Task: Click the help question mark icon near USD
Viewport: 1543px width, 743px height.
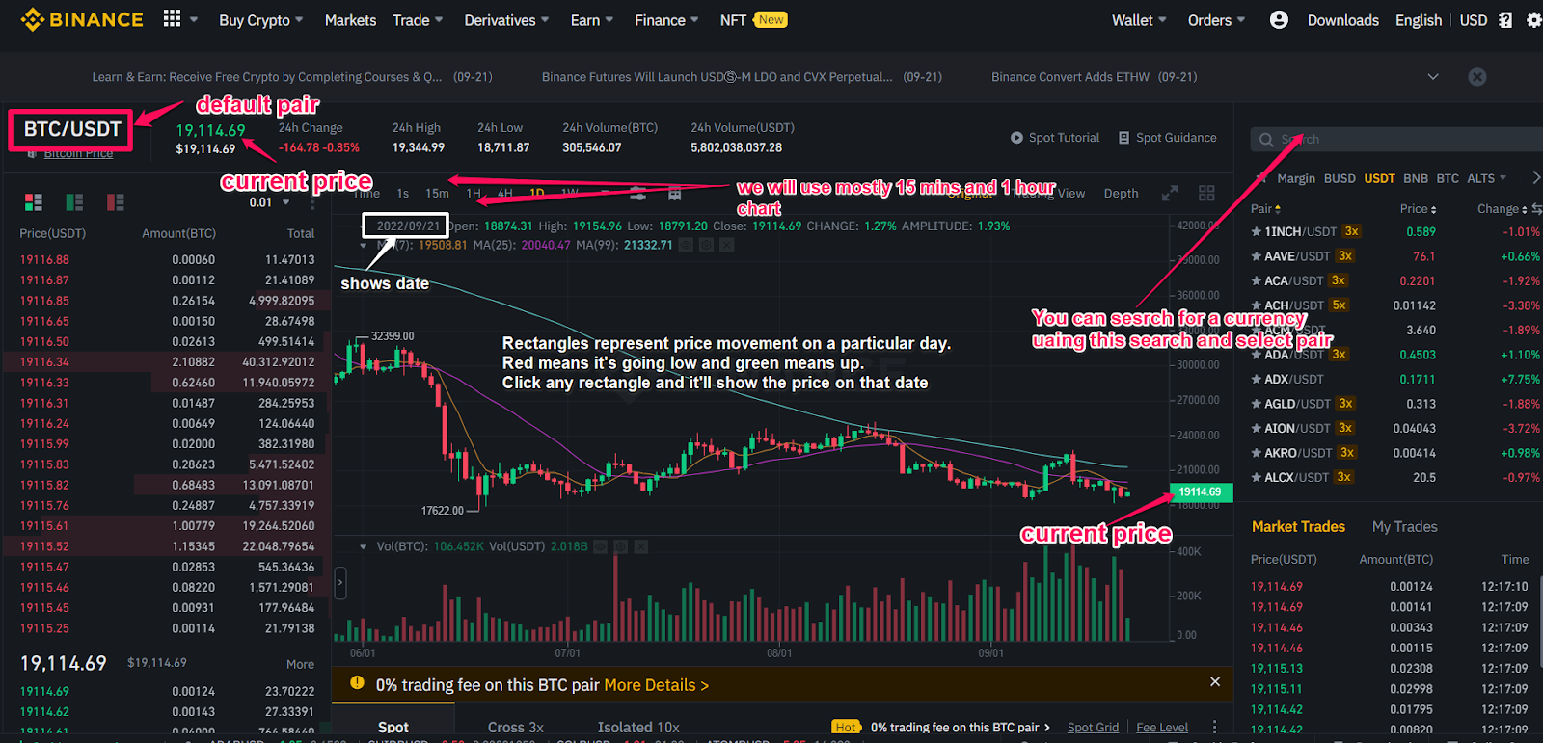Action: (1505, 20)
